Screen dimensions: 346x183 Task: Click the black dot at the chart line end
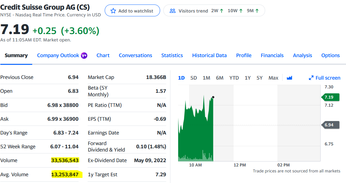(213, 97)
